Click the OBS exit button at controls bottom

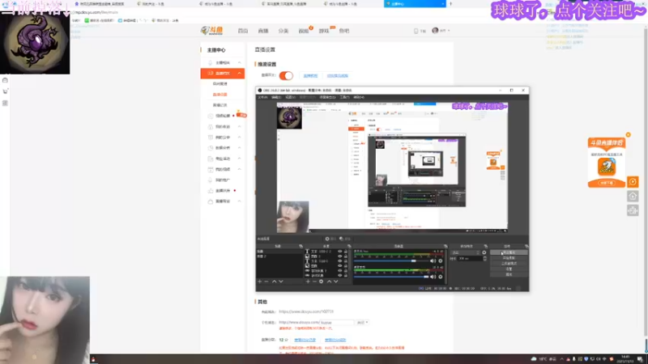pos(509,274)
